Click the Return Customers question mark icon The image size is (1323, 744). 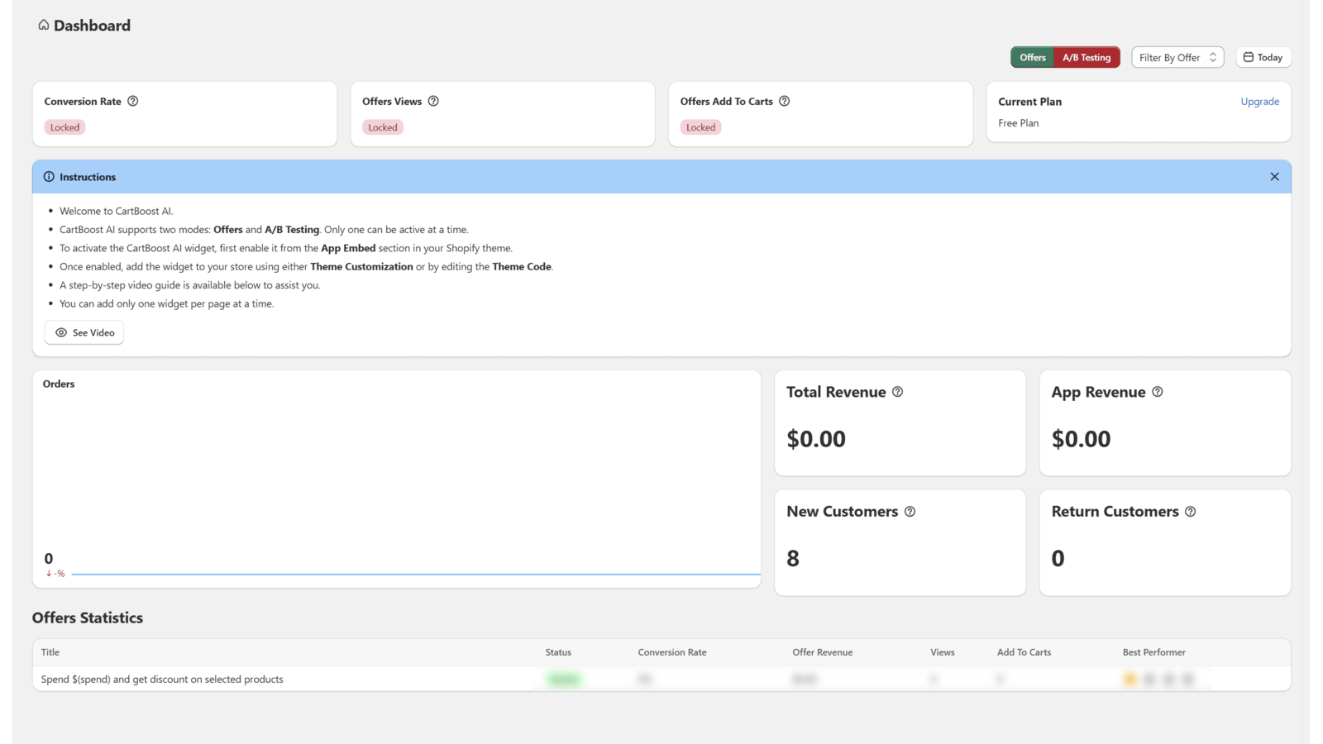pyautogui.click(x=1191, y=511)
